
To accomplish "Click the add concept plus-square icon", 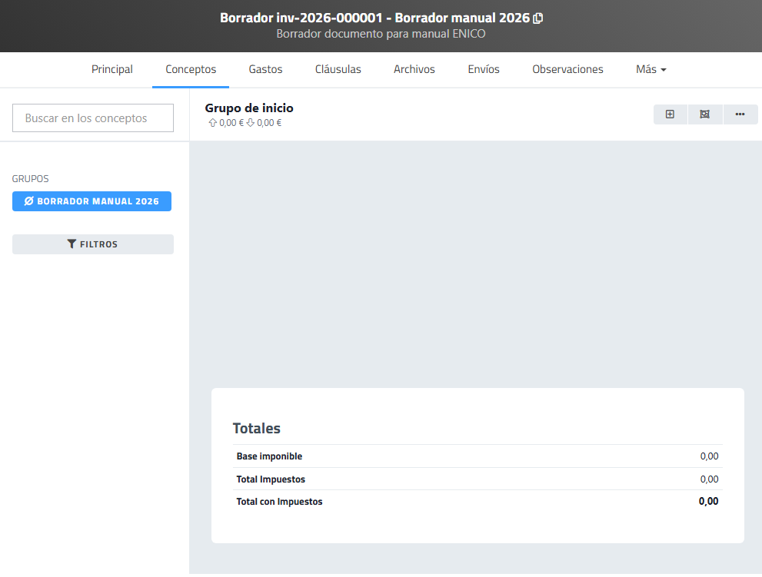I will point(670,114).
